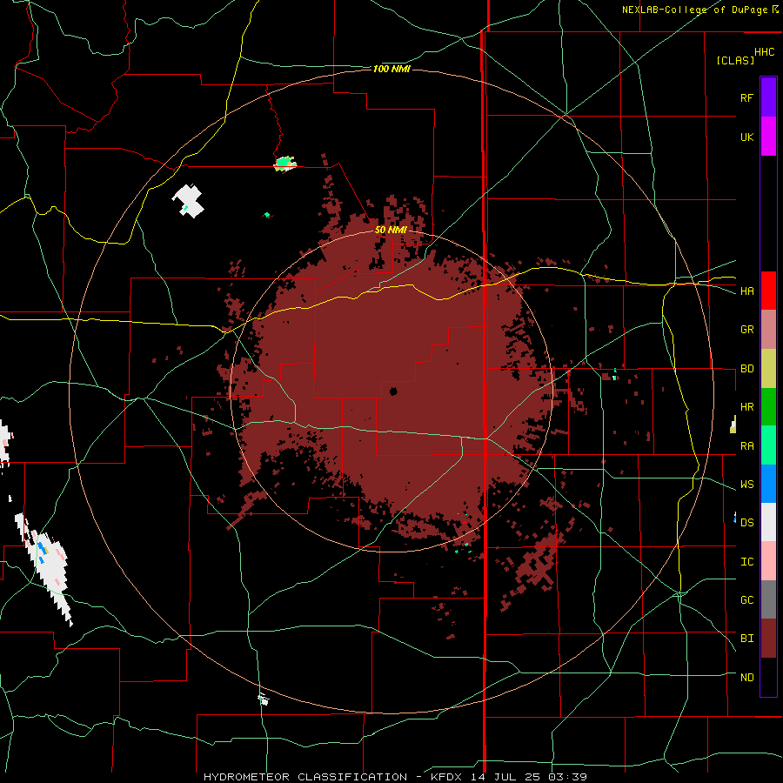Click the DS legend label
The width and height of the screenshot is (783, 783).
pyautogui.click(x=746, y=523)
